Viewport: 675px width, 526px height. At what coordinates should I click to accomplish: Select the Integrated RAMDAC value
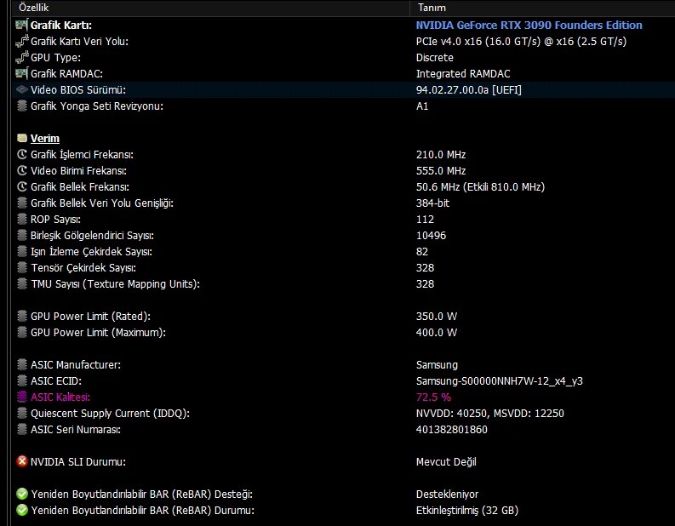pyautogui.click(x=463, y=74)
